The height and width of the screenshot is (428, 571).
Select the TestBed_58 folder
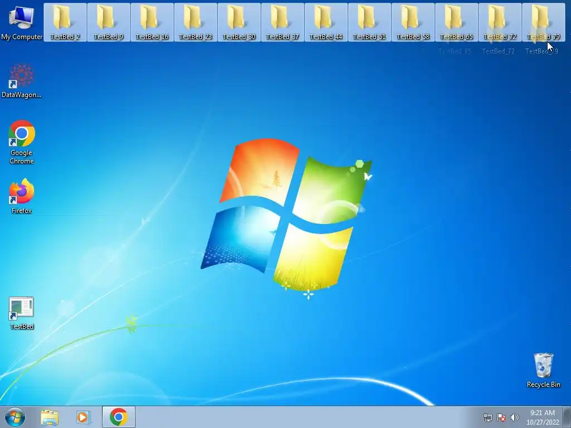click(413, 22)
